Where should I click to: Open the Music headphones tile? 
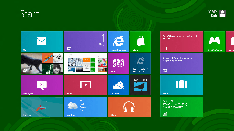click(x=130, y=107)
